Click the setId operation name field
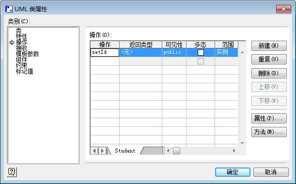This screenshot has width=296, height=184. tap(105, 52)
